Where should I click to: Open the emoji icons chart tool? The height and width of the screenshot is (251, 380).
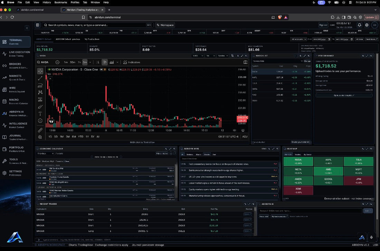40,121
